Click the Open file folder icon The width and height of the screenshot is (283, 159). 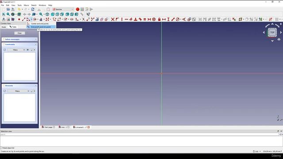point(8,9)
